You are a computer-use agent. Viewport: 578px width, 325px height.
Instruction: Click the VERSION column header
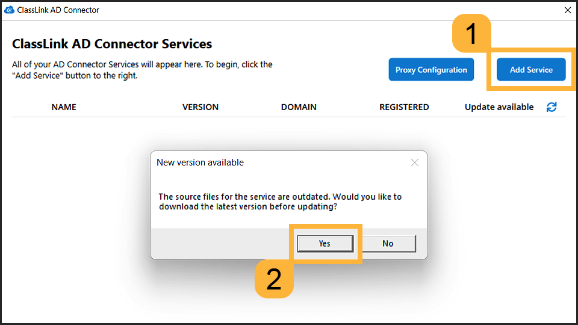tap(200, 107)
